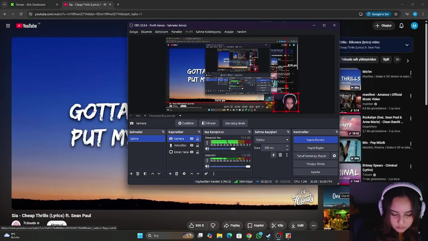Toggle visibility of Ekran Yaka source
Screen dimensions: 428x241
click(192, 152)
